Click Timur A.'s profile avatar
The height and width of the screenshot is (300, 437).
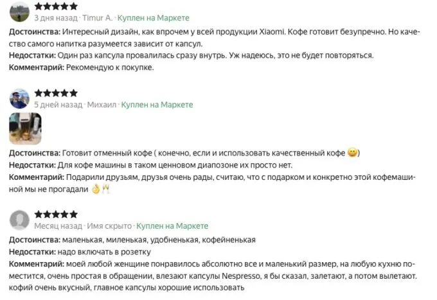(x=20, y=12)
